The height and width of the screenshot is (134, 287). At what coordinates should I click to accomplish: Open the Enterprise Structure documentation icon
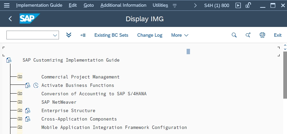coord(28,110)
